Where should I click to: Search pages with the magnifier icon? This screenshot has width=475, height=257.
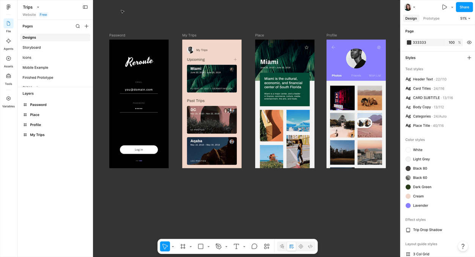click(x=78, y=26)
